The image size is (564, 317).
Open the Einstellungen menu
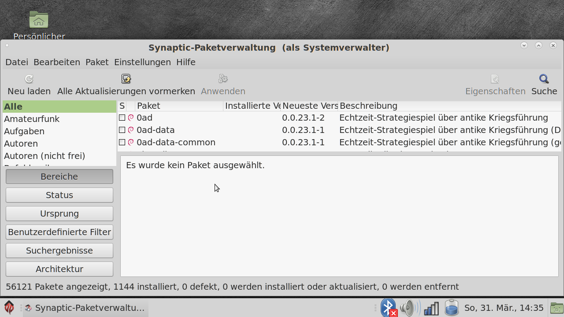142,62
